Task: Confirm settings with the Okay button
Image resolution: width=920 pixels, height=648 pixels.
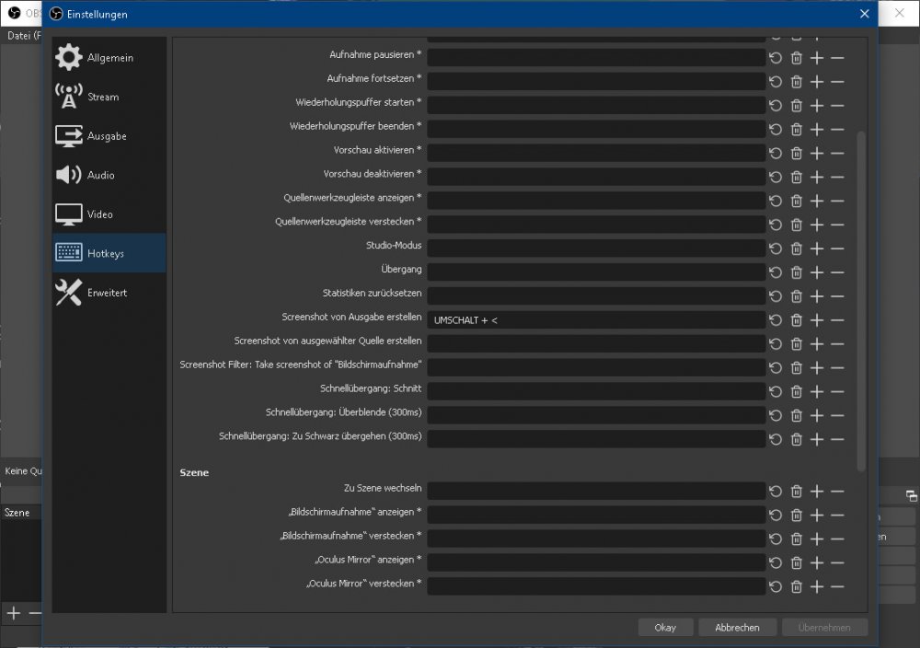Action: click(665, 627)
